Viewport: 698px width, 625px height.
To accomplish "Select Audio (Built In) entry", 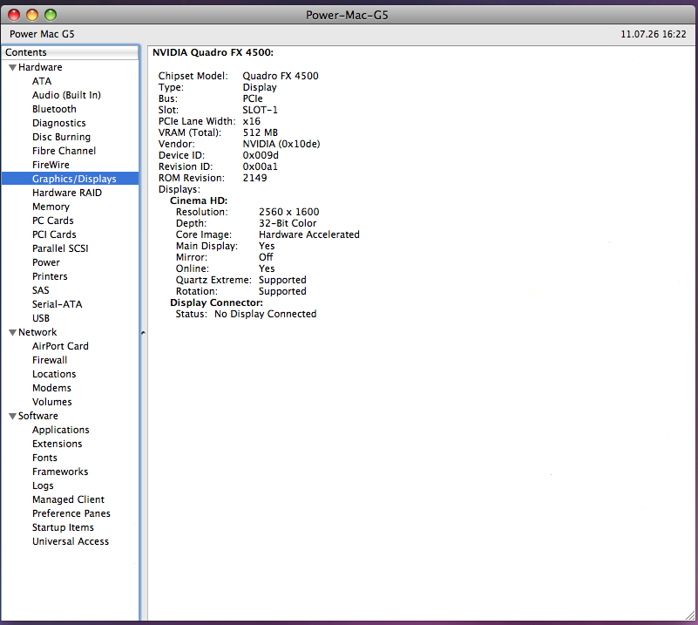I will 66,95.
